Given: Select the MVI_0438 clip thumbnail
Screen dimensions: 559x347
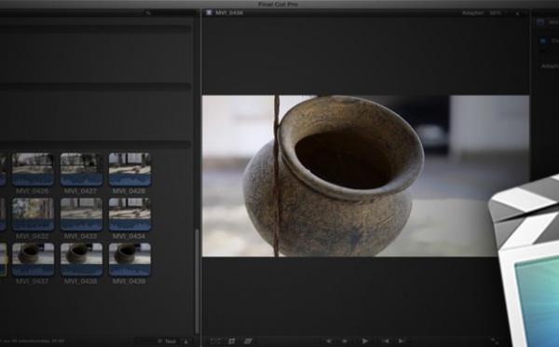Looking at the screenshot, I should point(81,259).
